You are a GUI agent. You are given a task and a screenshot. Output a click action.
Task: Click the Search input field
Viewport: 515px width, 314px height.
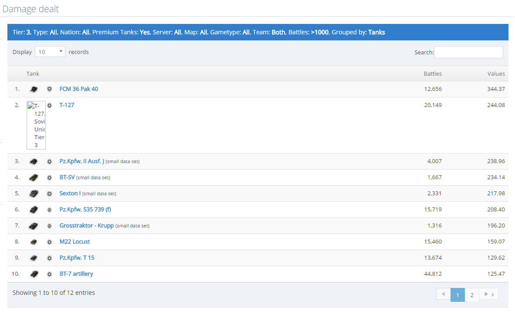tap(468, 52)
